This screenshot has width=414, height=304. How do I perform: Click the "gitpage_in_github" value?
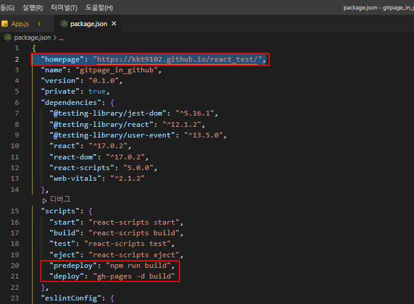117,70
